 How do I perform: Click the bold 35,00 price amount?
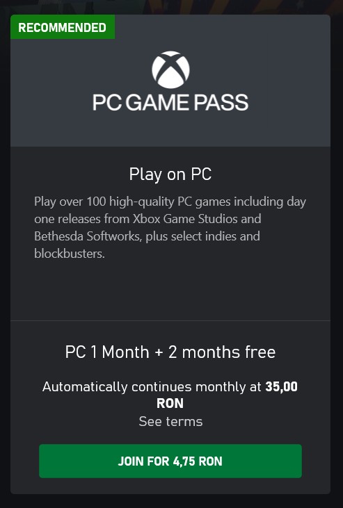(x=281, y=386)
